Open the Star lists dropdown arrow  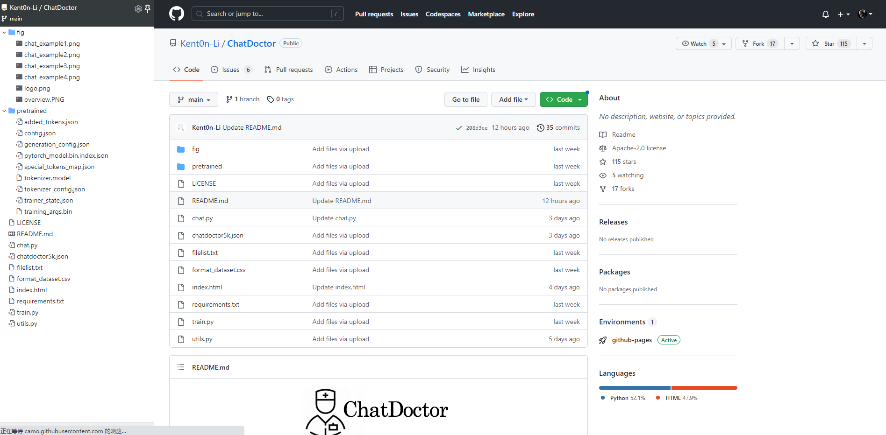865,44
